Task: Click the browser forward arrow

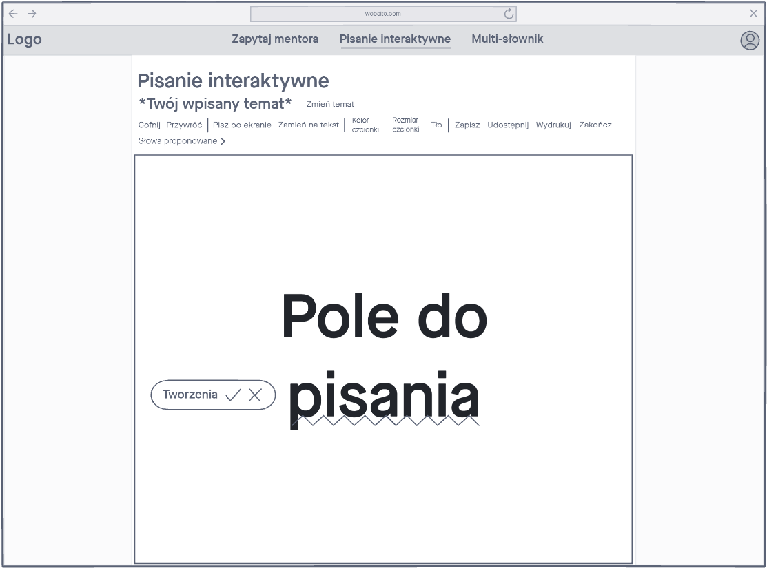Action: [x=32, y=14]
